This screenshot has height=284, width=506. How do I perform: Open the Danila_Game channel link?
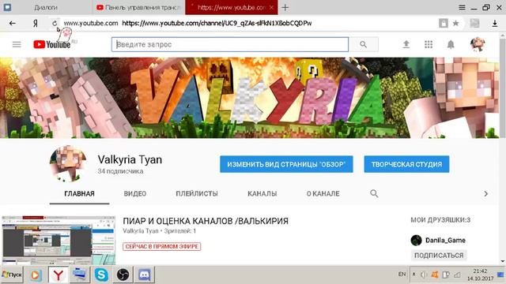[445, 240]
